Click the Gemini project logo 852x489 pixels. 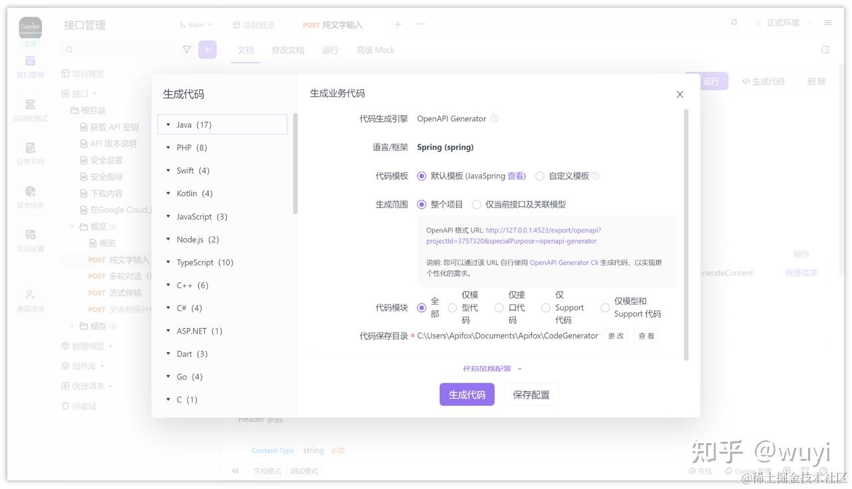[x=30, y=27]
